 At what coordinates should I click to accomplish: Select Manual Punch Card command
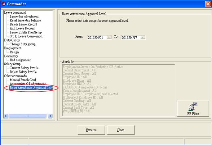[23, 80]
